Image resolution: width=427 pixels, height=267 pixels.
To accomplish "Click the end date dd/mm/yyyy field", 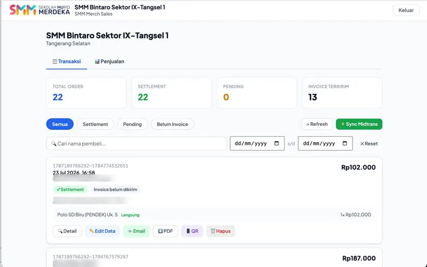I will pyautogui.click(x=325, y=143).
